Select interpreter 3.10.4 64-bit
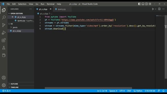The image size is (167, 94). [x=150, y=91]
